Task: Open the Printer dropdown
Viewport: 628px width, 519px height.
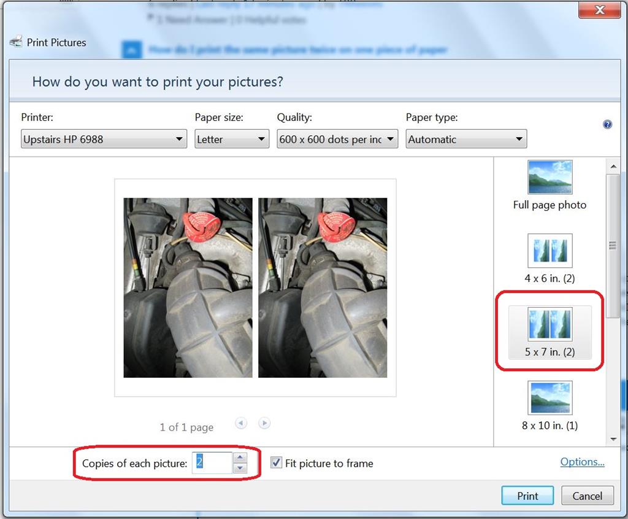Action: 180,139
